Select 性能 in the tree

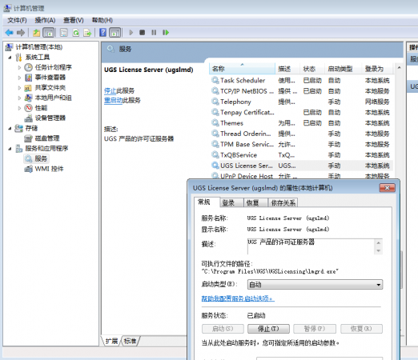(x=41, y=108)
